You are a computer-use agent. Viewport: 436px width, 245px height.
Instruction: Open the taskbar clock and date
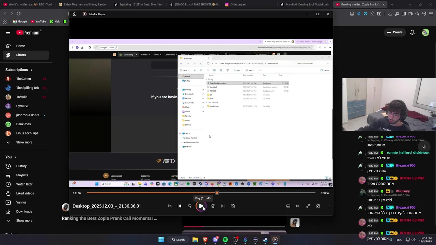point(425,240)
